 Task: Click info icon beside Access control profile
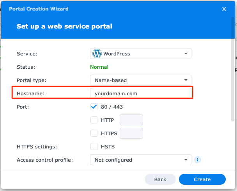(x=198, y=160)
